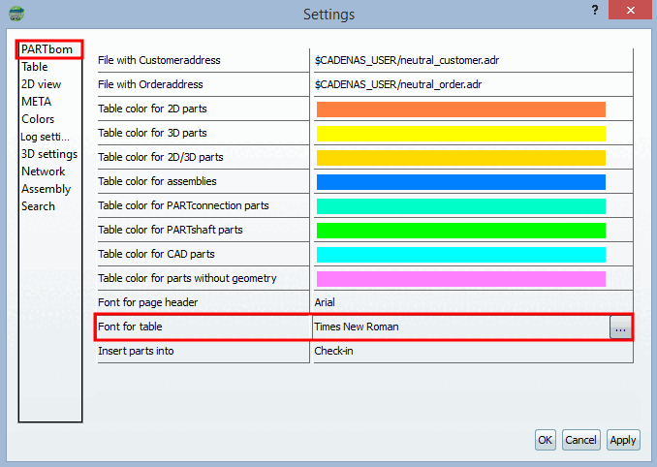Image resolution: width=657 pixels, height=467 pixels.
Task: Select the 3D settings category
Action: coord(49,154)
